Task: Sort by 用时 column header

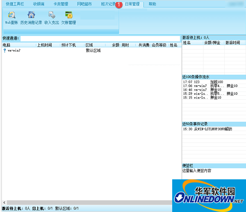Action: (x=128, y=45)
